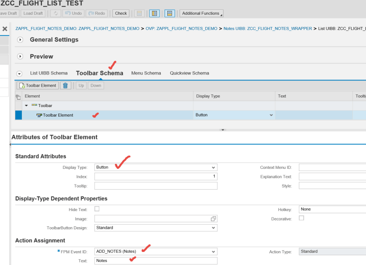Viewport: 366px width, 265px height.
Task: Open the Additional Functions menu
Action: click(x=201, y=13)
